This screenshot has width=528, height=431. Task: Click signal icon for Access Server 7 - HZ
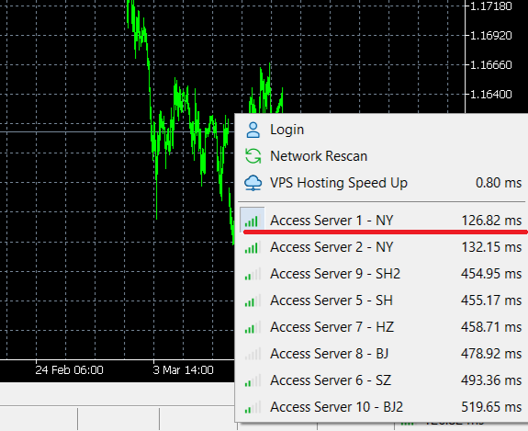coord(253,327)
